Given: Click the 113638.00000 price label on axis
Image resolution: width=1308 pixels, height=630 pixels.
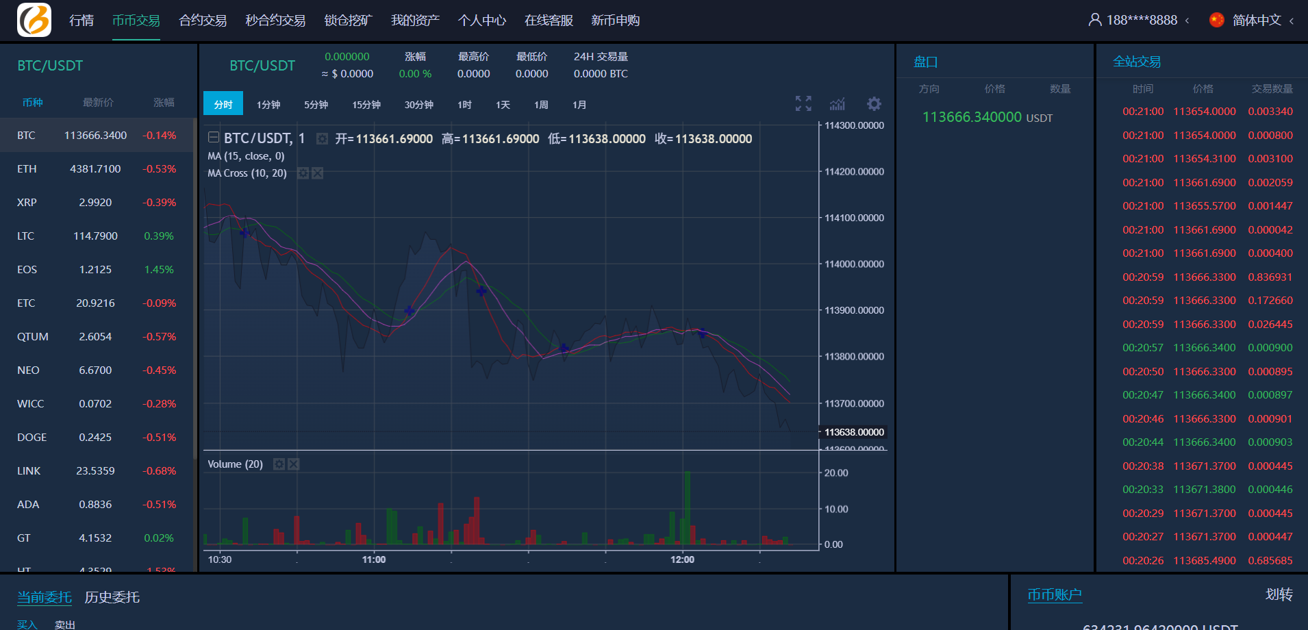Looking at the screenshot, I should pyautogui.click(x=854, y=432).
